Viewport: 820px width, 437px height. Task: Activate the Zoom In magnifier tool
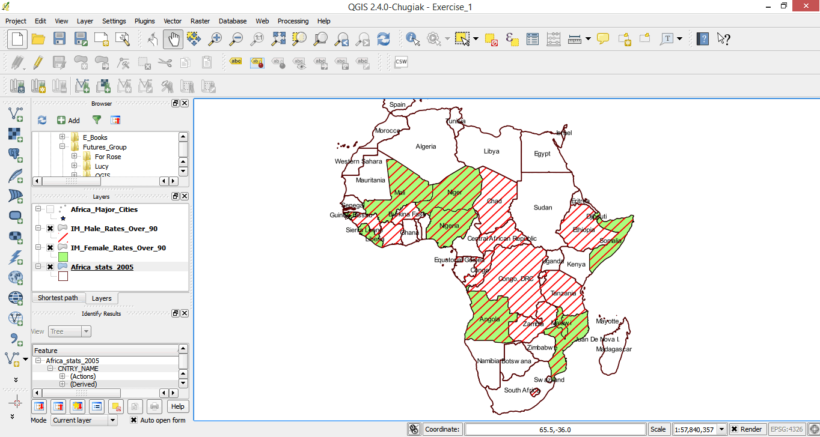coord(215,39)
